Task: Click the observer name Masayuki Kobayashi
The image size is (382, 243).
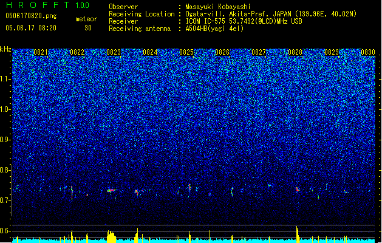Action: pos(218,7)
